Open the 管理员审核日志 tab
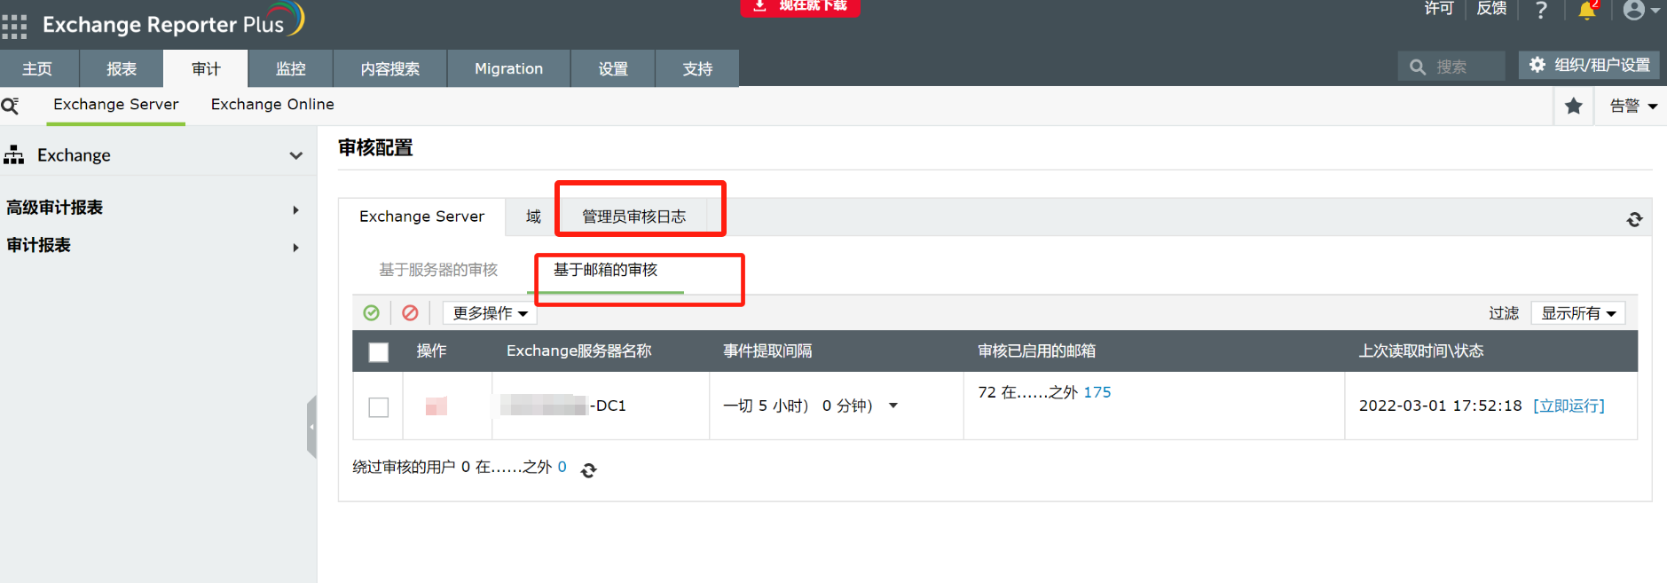The height and width of the screenshot is (583, 1667). 634,217
